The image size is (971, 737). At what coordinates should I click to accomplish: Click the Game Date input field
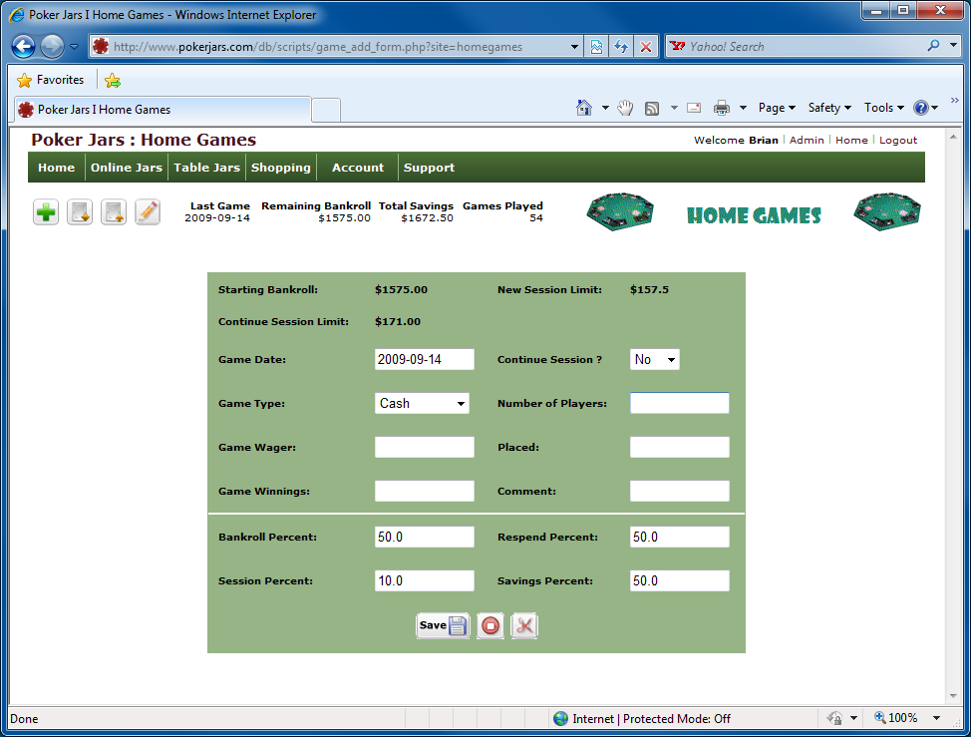click(425, 360)
